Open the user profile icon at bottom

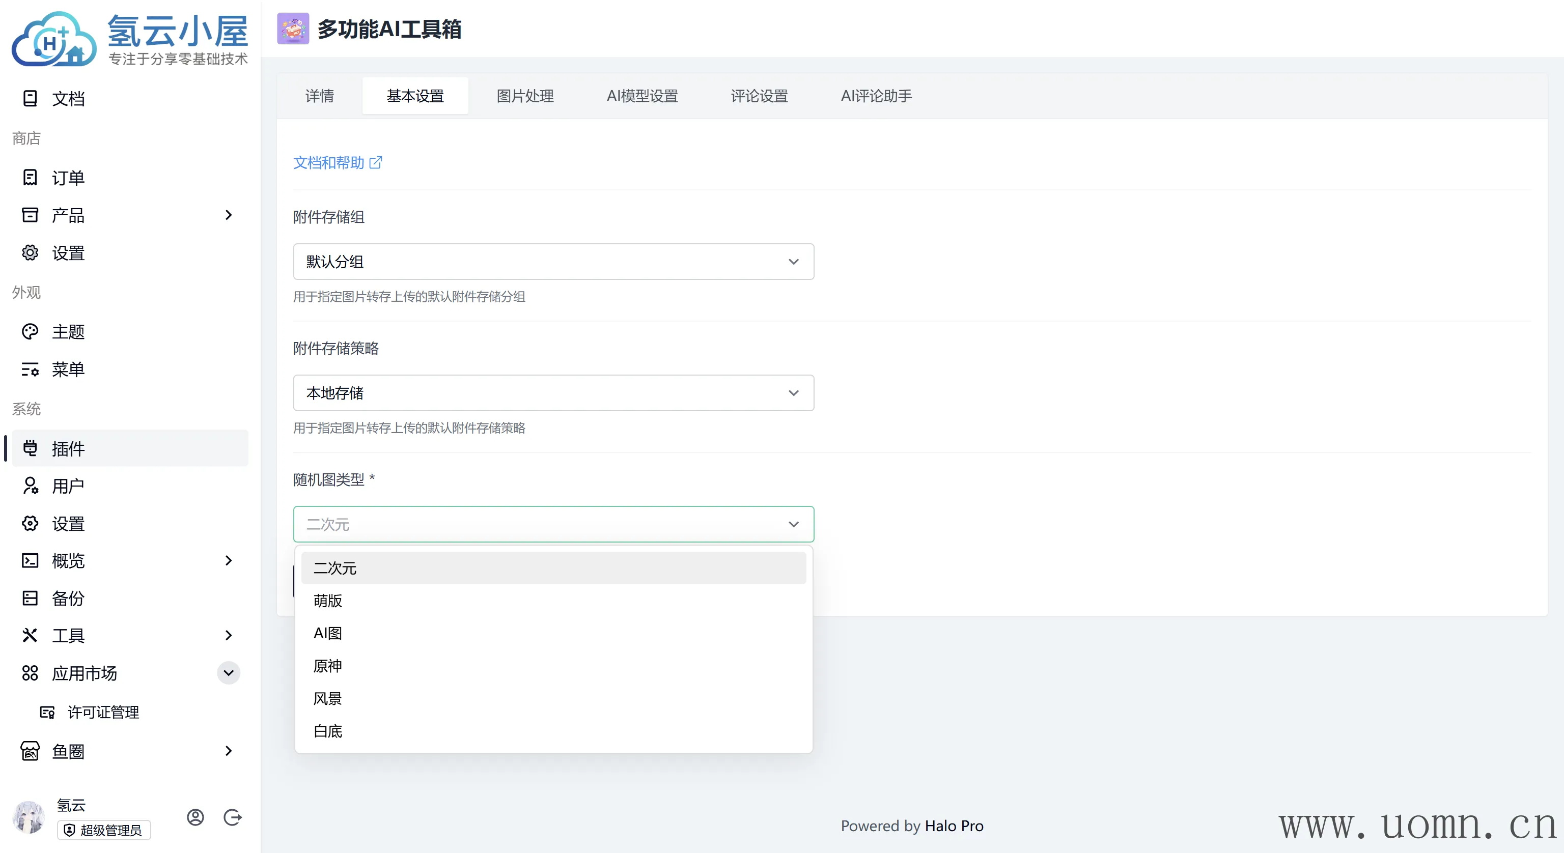pyautogui.click(x=195, y=817)
